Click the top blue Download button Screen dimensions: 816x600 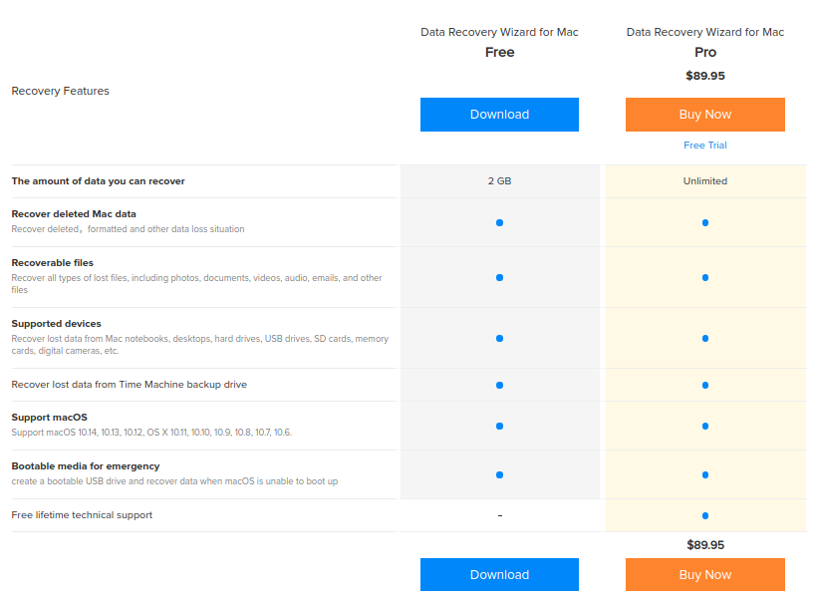click(x=499, y=115)
